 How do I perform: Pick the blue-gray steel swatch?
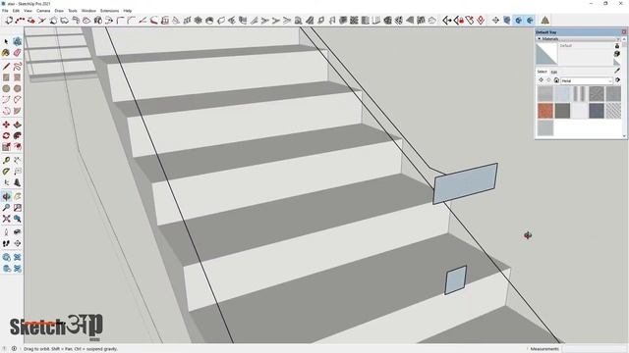(597, 111)
